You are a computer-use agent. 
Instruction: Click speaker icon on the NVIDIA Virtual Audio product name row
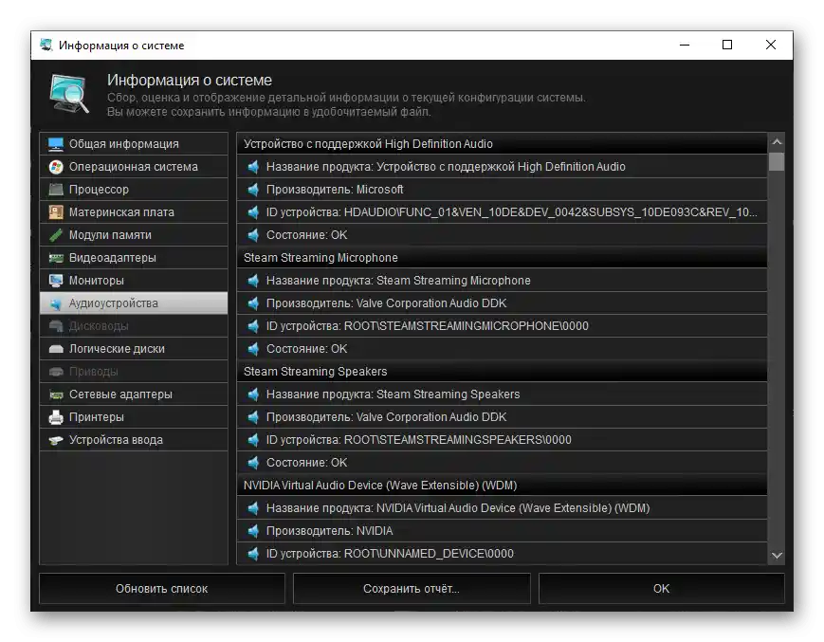[x=253, y=508]
